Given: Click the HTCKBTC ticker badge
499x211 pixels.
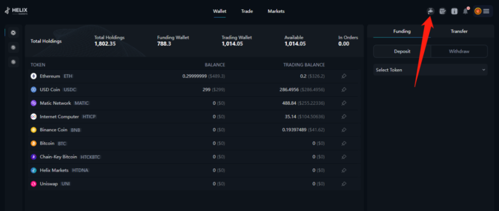Looking at the screenshot, I should [91, 157].
